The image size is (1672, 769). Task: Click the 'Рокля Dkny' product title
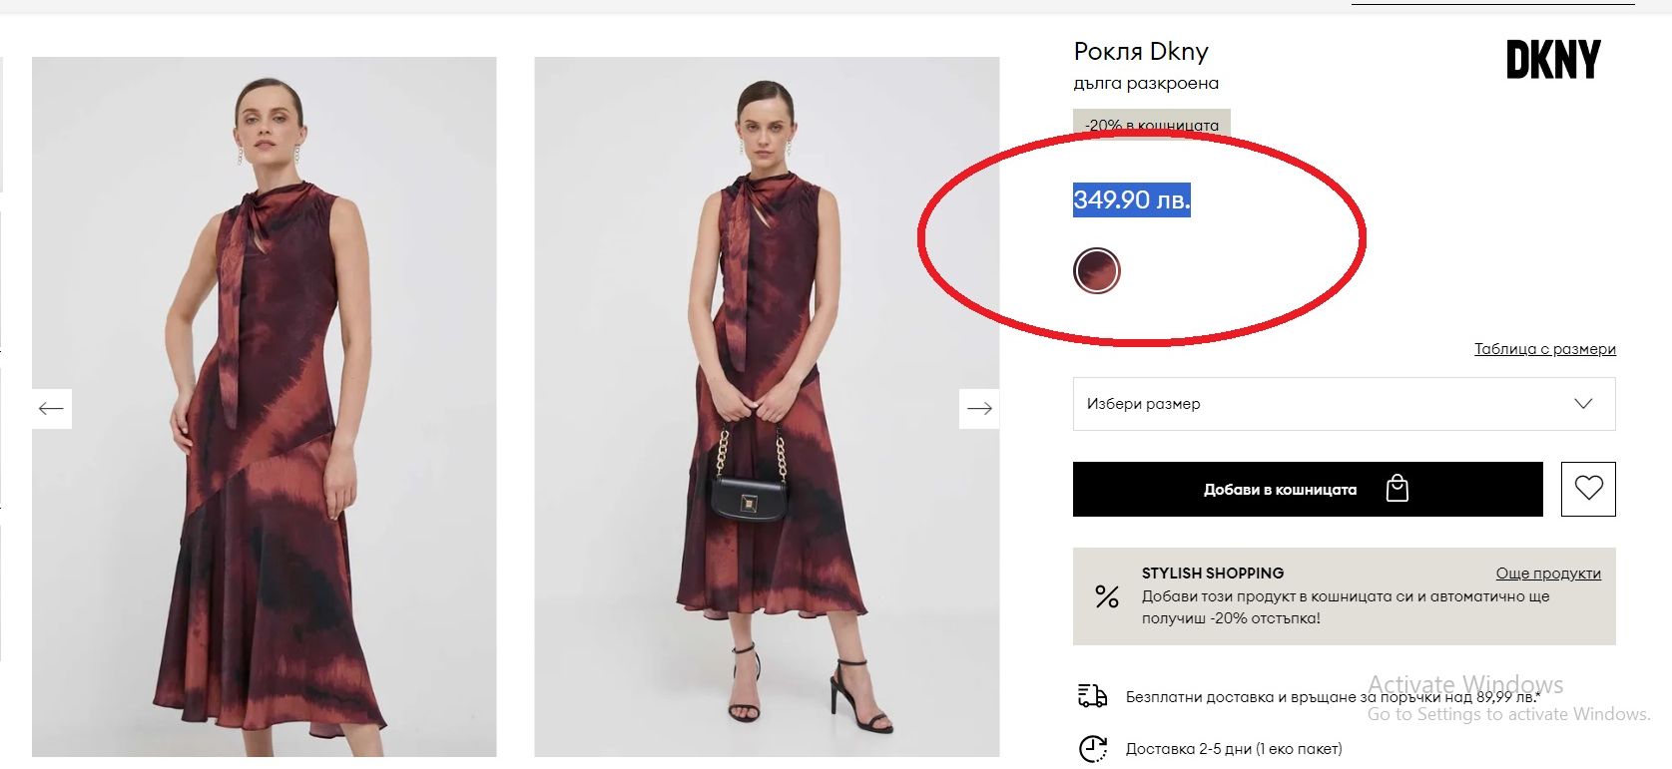pyautogui.click(x=1141, y=52)
